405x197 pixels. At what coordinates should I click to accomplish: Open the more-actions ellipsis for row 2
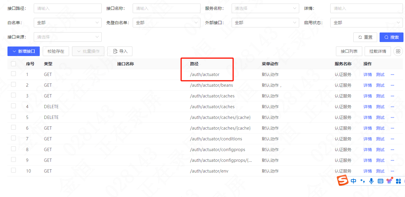pyautogui.click(x=392, y=85)
